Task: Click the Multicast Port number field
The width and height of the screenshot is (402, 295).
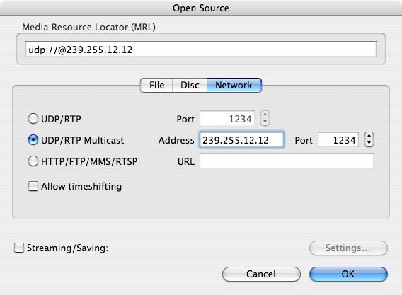Action: pyautogui.click(x=338, y=139)
